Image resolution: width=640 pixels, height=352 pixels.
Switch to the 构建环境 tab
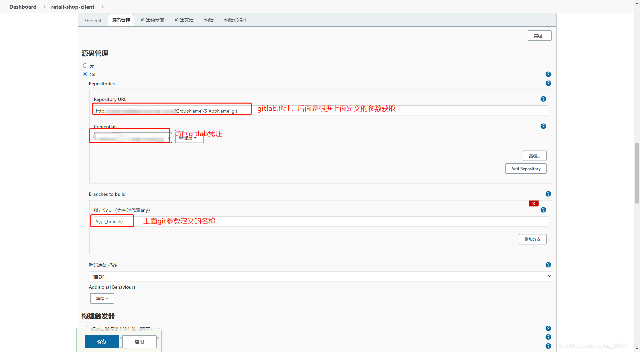click(x=184, y=20)
